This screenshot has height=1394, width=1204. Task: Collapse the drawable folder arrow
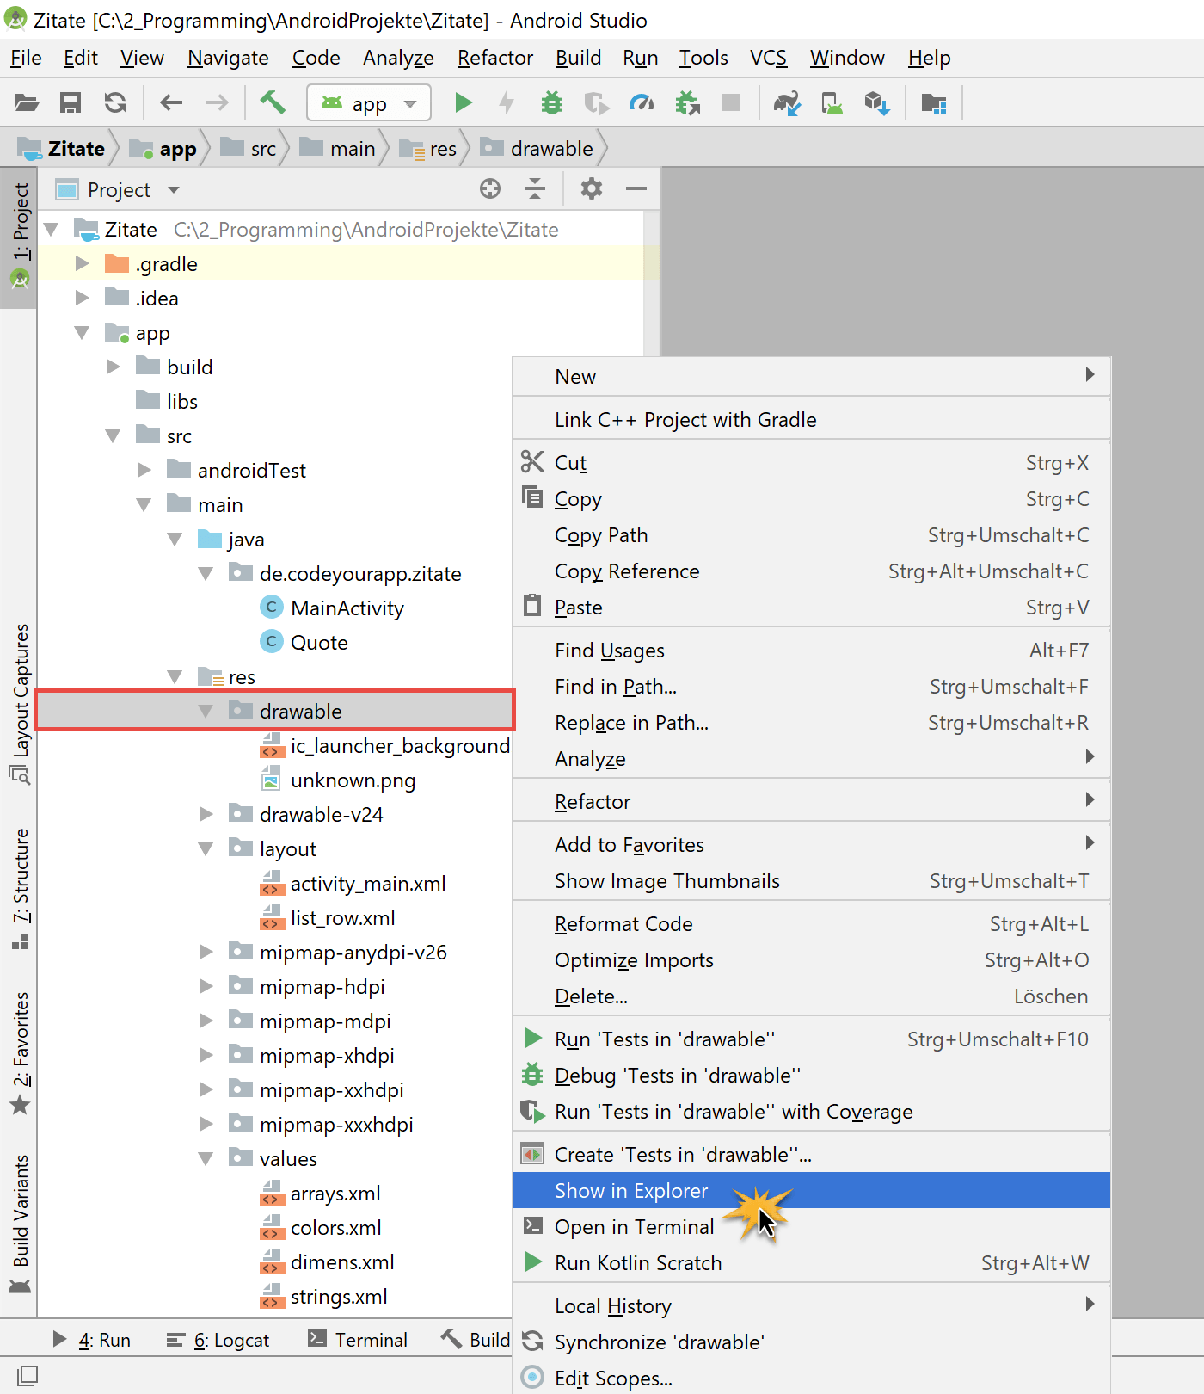pyautogui.click(x=206, y=711)
